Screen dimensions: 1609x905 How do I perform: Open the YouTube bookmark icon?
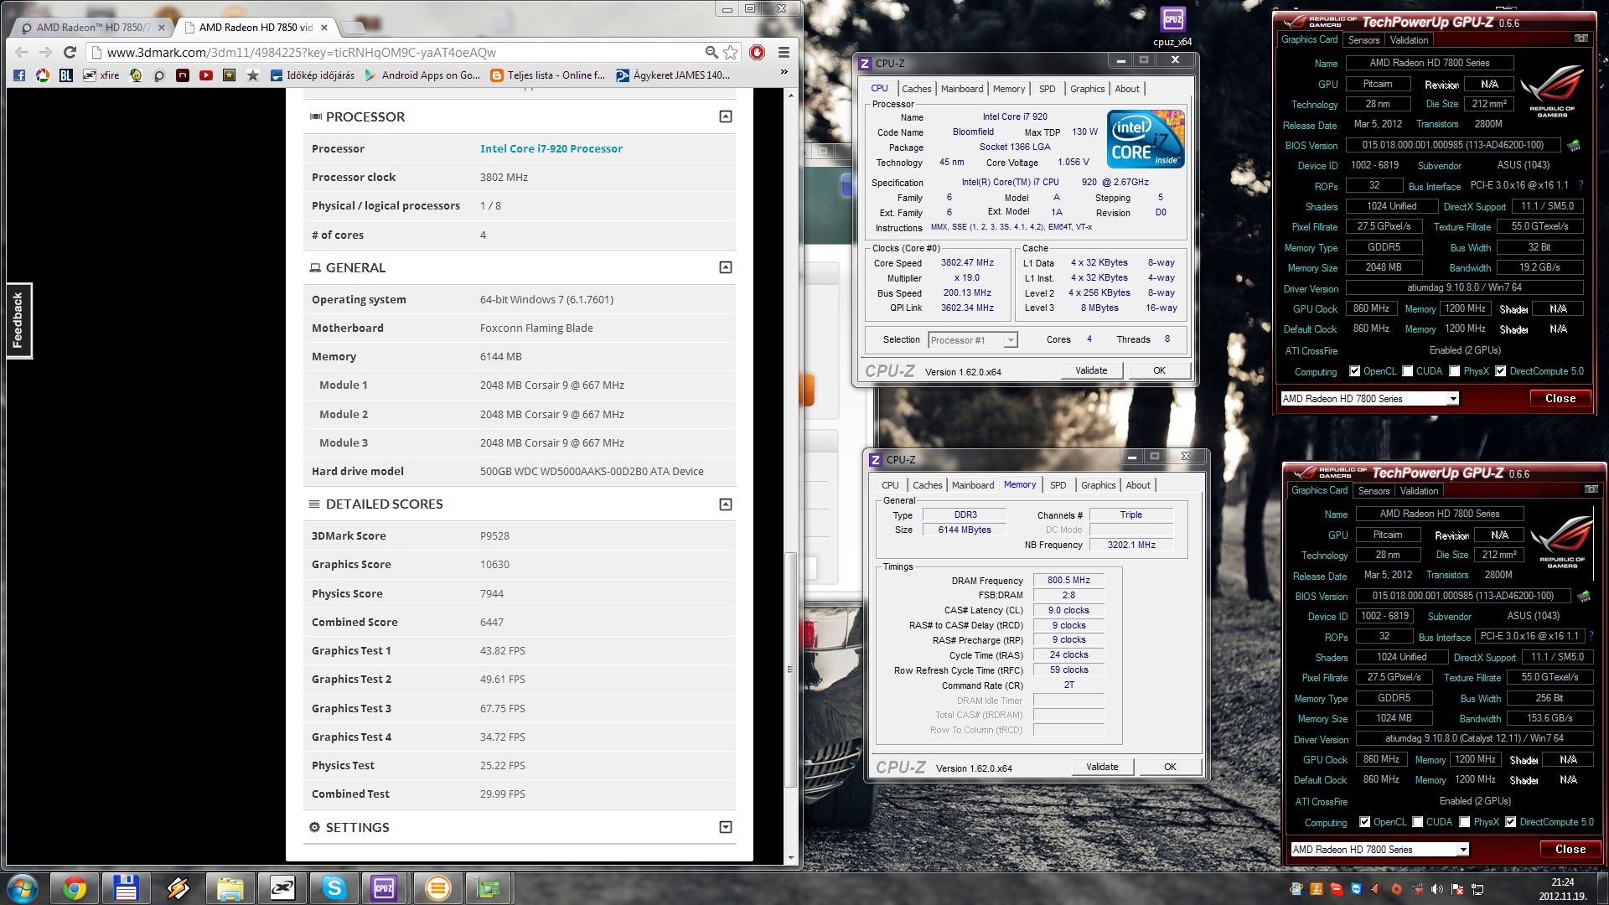click(x=205, y=75)
